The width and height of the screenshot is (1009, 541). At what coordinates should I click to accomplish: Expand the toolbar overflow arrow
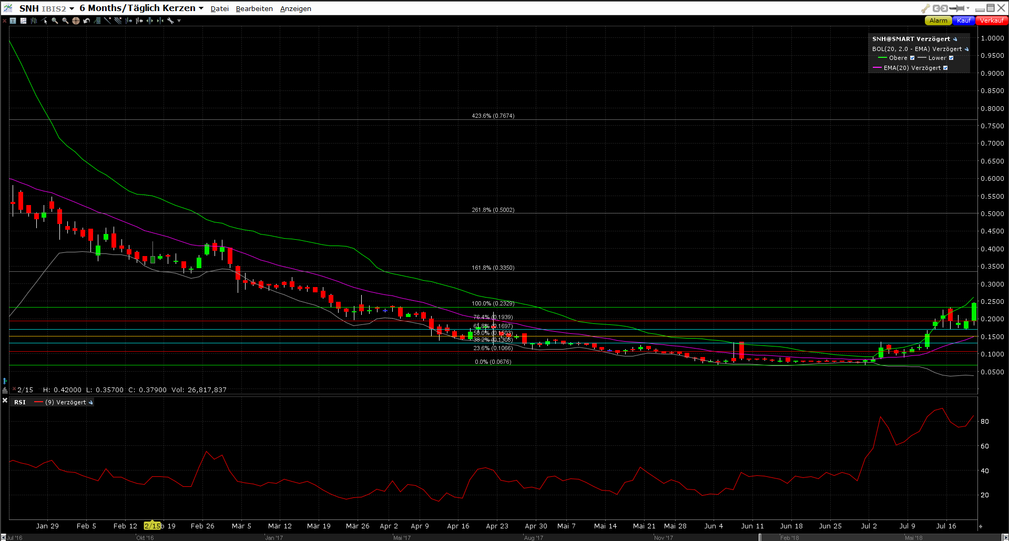point(179,21)
